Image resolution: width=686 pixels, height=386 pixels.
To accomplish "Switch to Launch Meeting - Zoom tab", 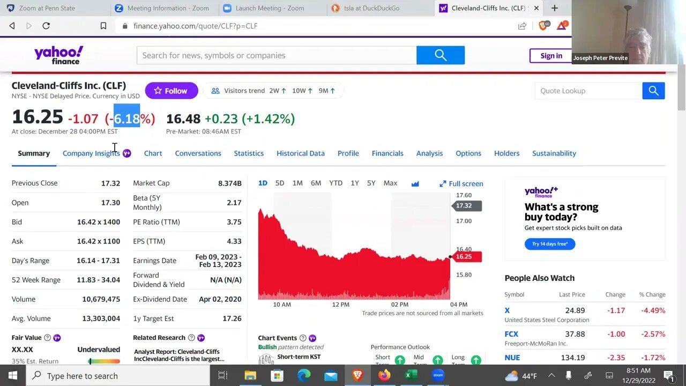I will (x=270, y=8).
